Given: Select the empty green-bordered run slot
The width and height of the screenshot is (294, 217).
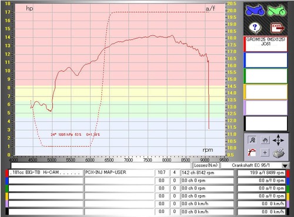Looking at the screenshot, I should pyautogui.click(x=266, y=76).
